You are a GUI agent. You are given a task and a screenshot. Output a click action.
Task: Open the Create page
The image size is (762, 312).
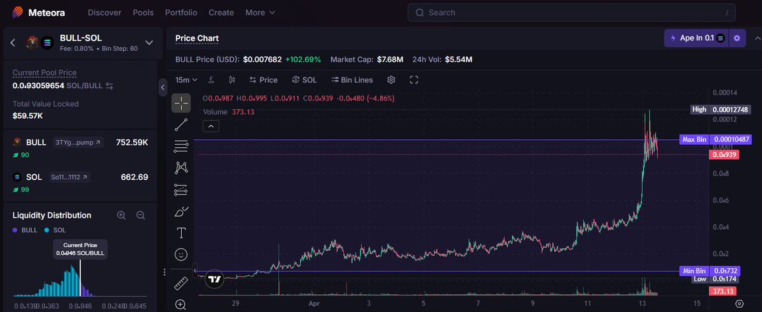coord(221,13)
